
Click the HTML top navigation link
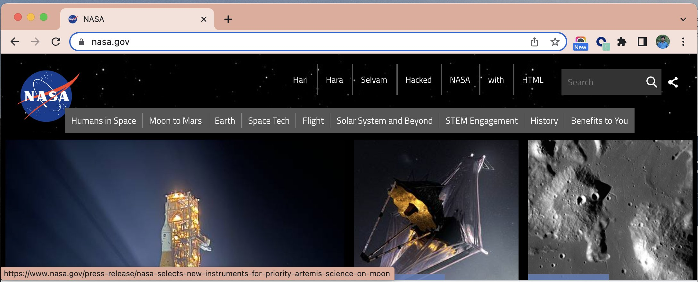pyautogui.click(x=533, y=80)
